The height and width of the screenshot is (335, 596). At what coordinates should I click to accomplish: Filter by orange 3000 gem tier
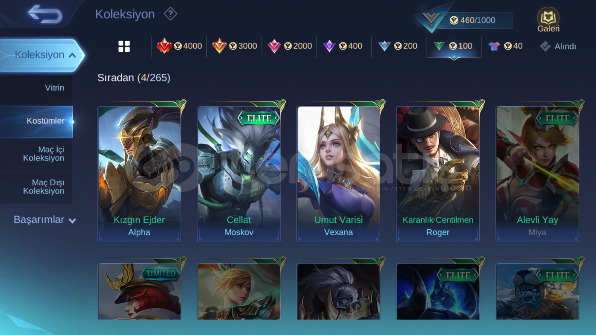[x=234, y=46]
